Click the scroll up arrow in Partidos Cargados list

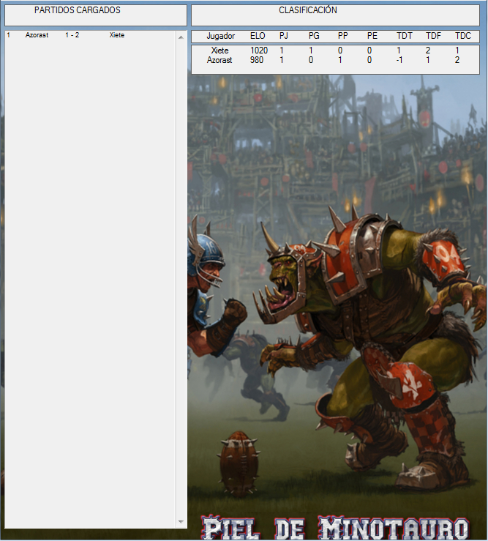[181, 37]
